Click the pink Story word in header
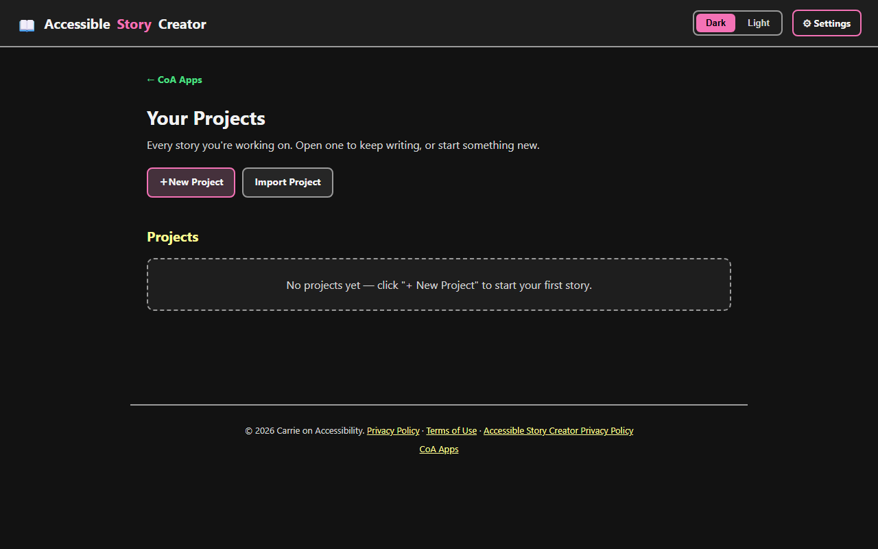This screenshot has width=878, height=549. [134, 24]
